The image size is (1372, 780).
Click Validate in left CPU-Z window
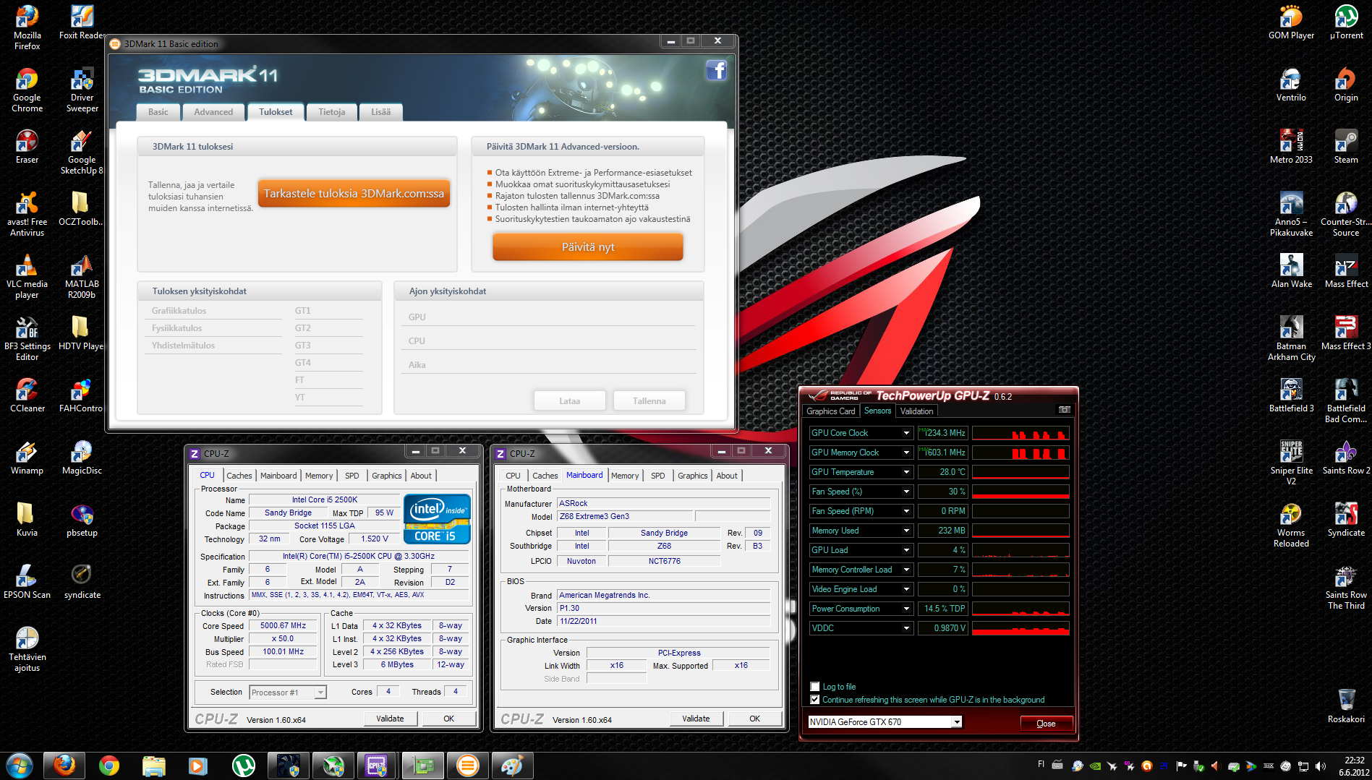pyautogui.click(x=390, y=719)
